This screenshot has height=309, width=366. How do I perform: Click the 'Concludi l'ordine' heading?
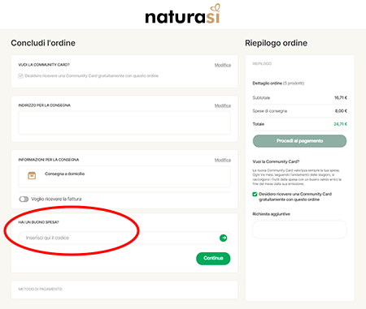pos(43,43)
